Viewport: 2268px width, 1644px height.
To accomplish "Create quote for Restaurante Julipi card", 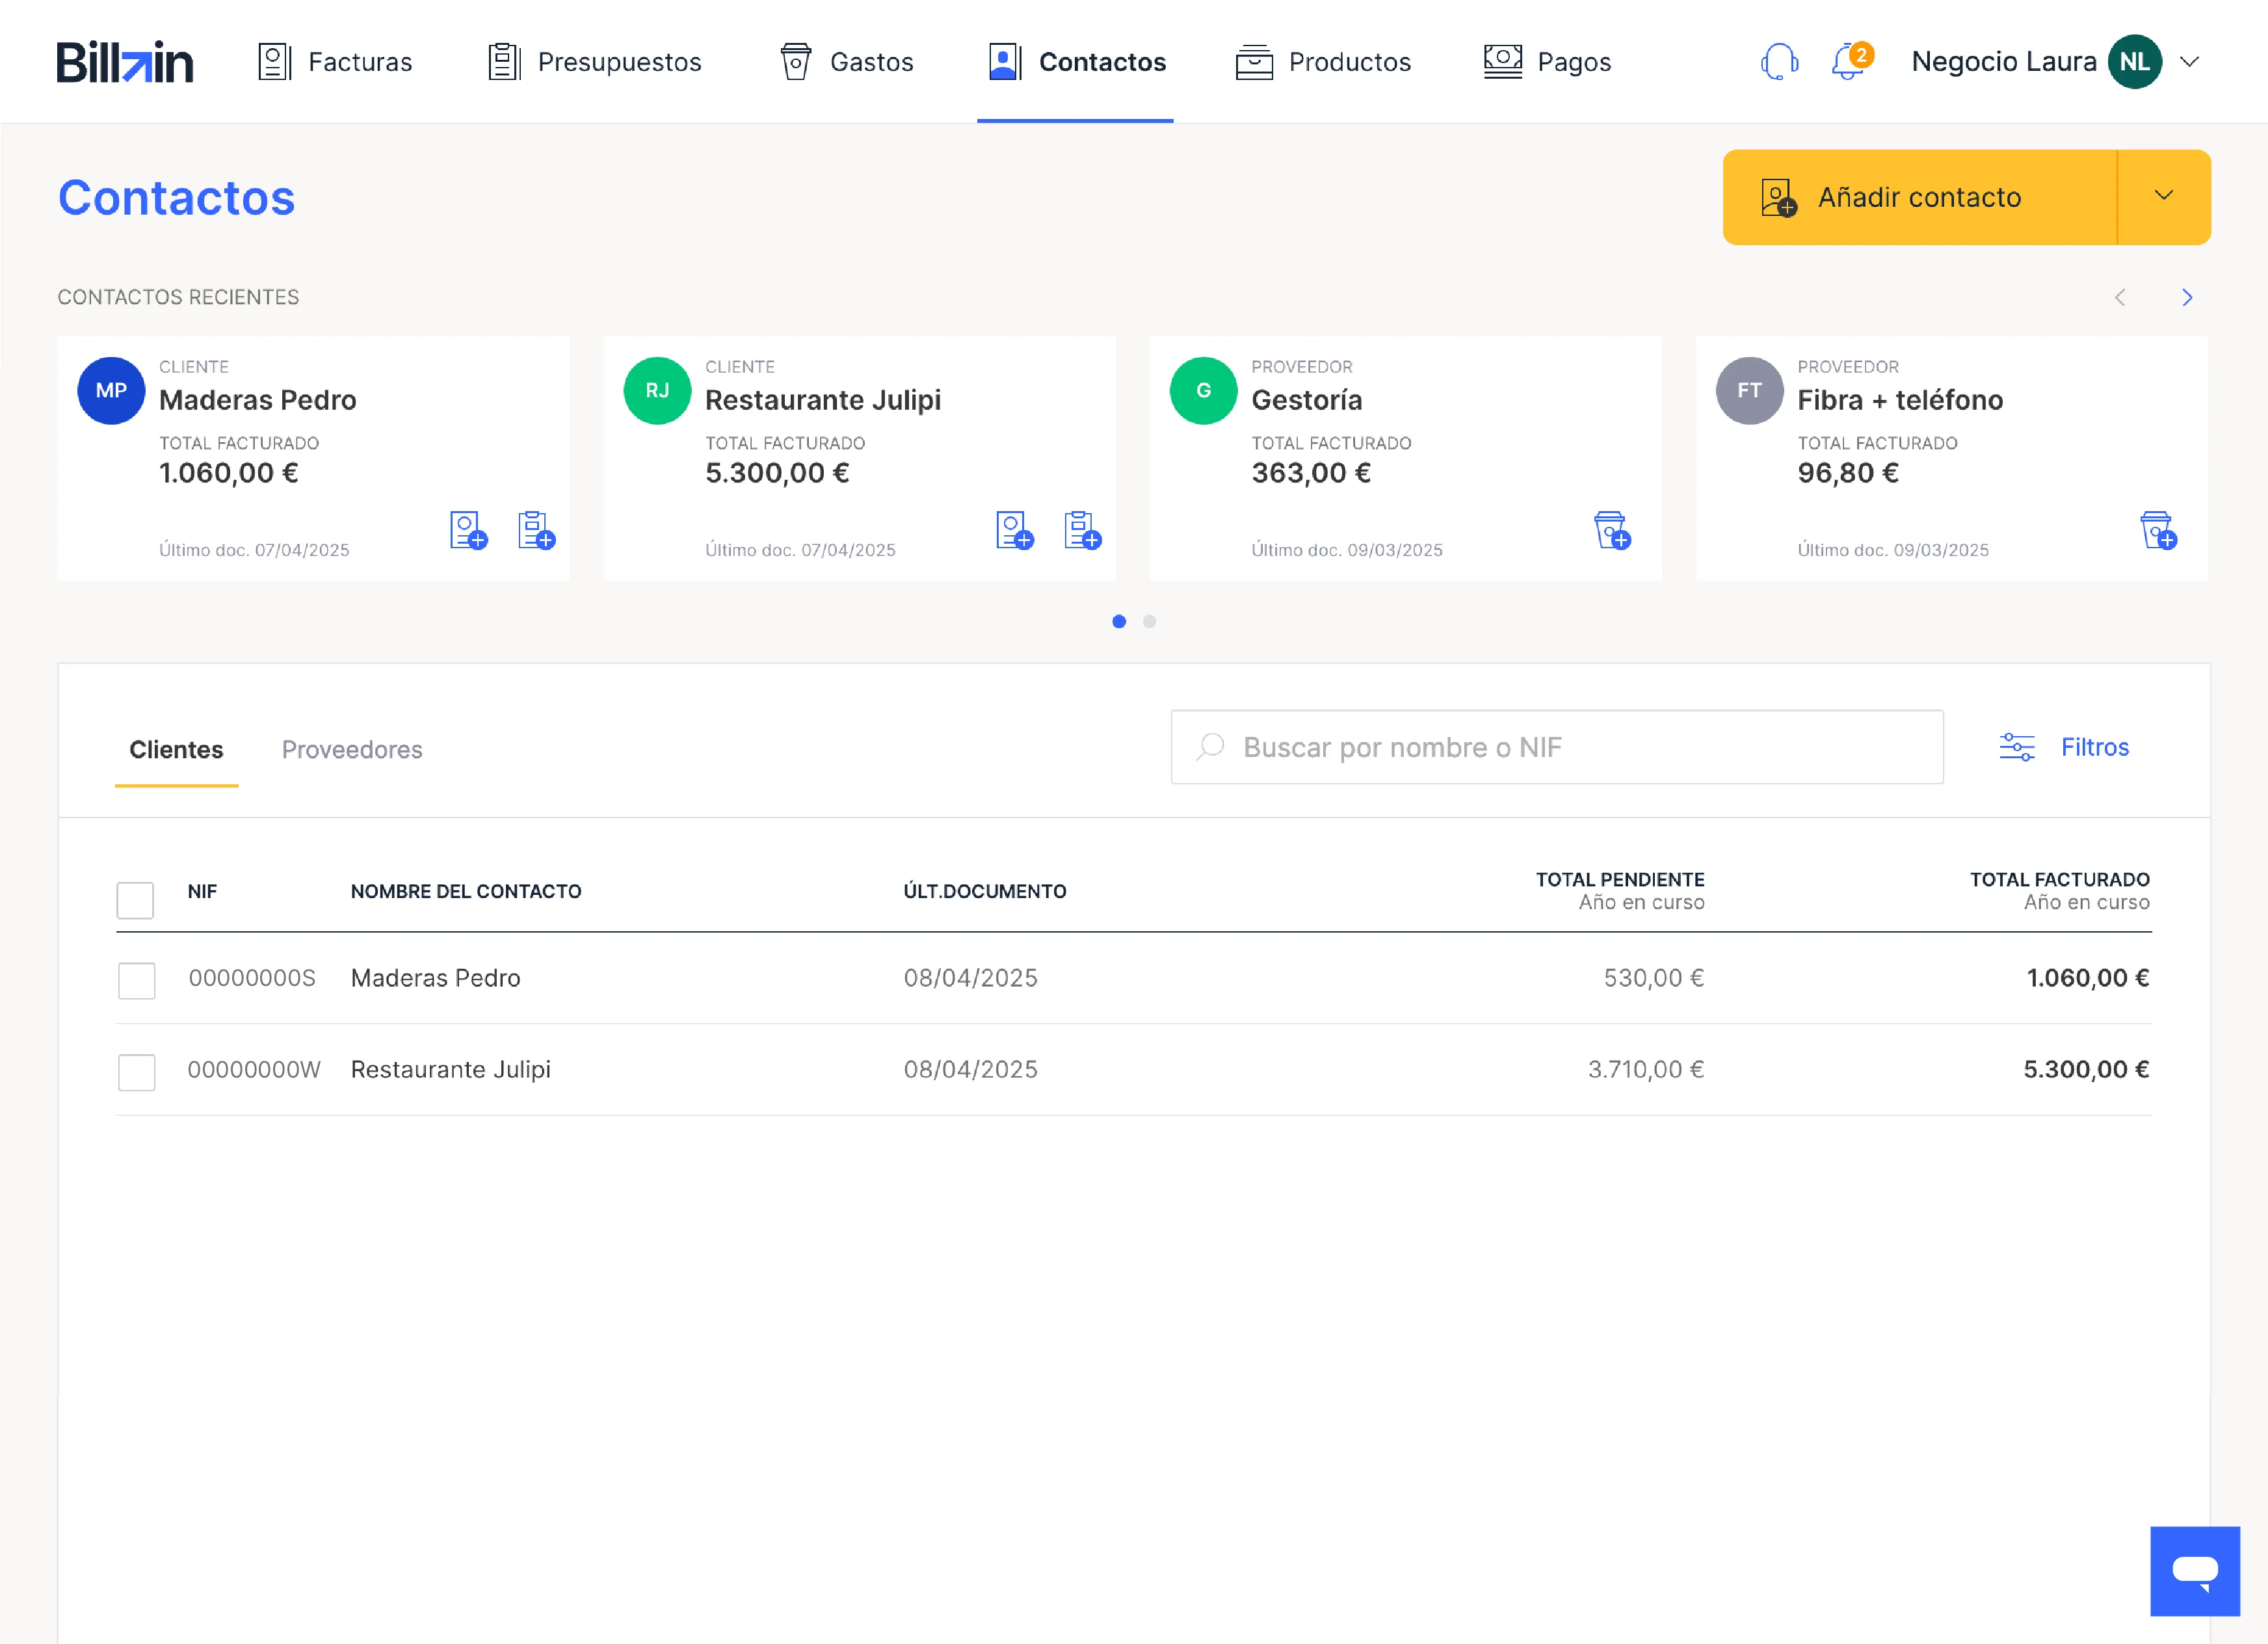I will (1082, 530).
